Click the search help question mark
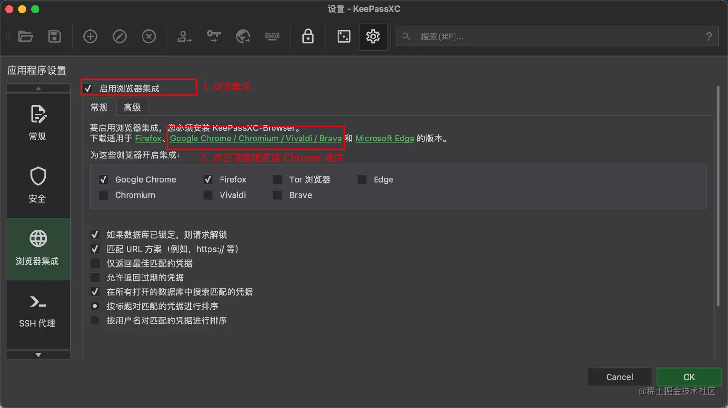The width and height of the screenshot is (728, 408). pos(709,37)
